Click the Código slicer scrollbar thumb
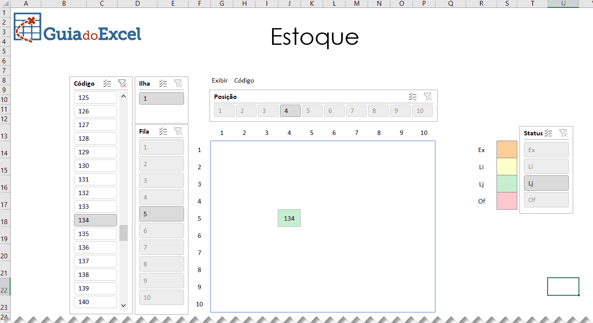This screenshot has height=323, width=593. tap(123, 233)
